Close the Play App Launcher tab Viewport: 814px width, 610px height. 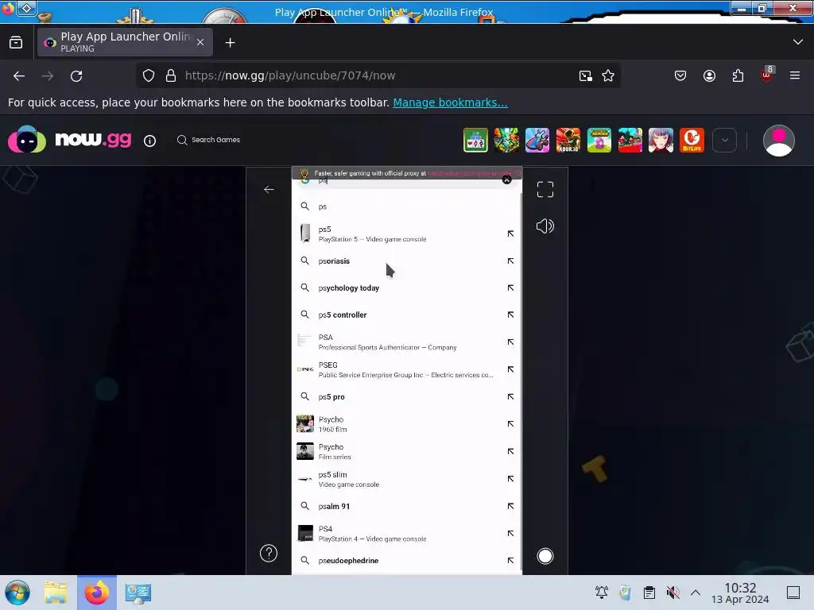200,43
